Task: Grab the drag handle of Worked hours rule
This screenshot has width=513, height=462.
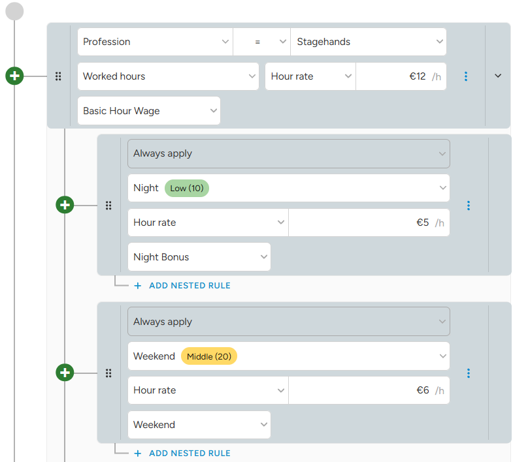Action: coord(58,76)
